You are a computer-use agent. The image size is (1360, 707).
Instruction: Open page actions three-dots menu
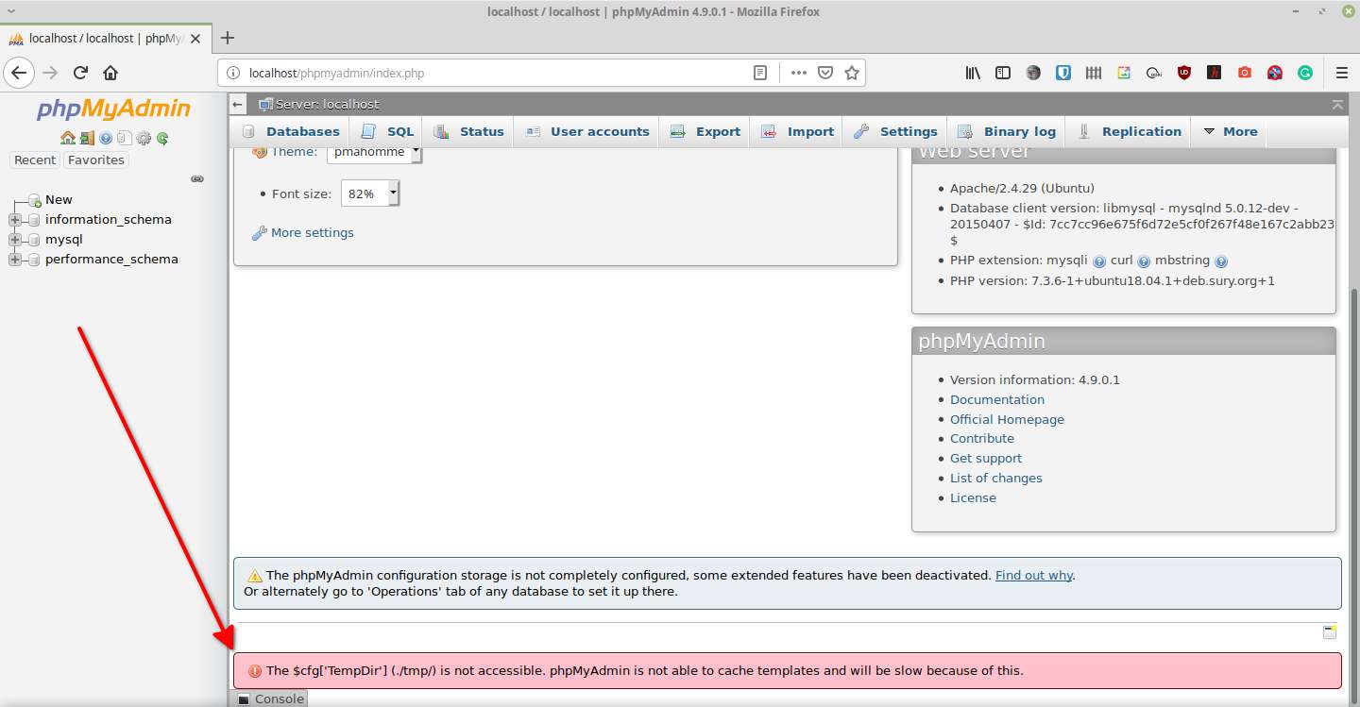pos(798,73)
